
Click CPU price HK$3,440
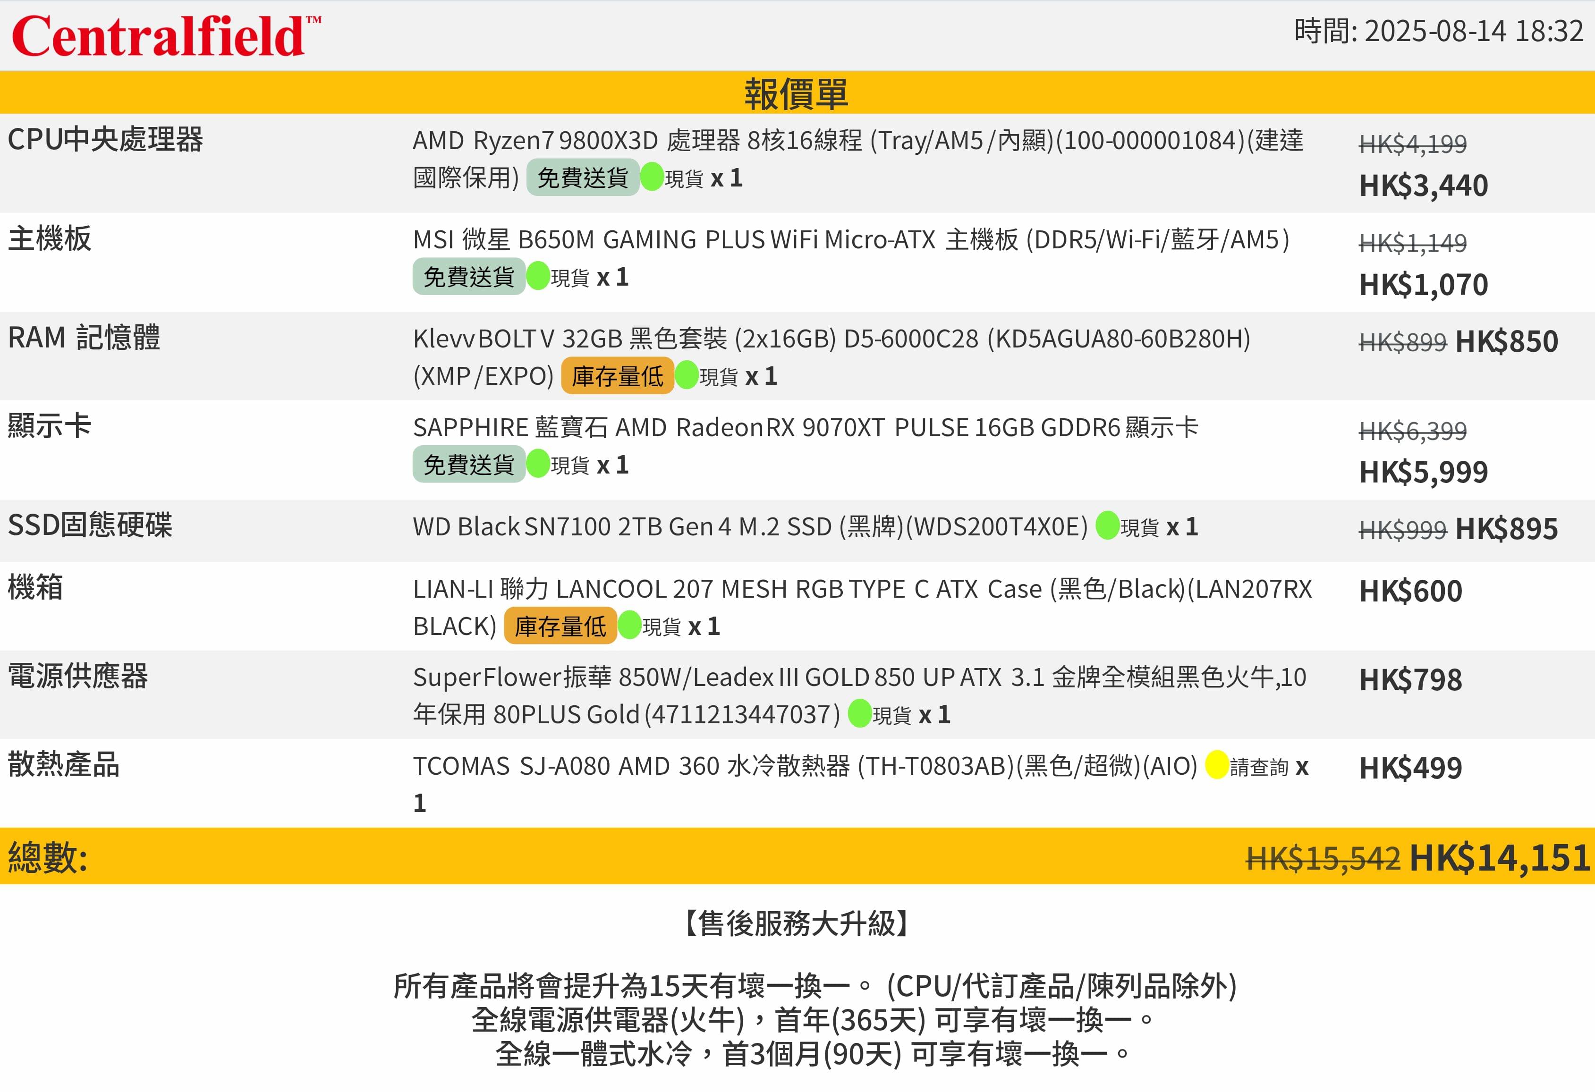coord(1424,186)
